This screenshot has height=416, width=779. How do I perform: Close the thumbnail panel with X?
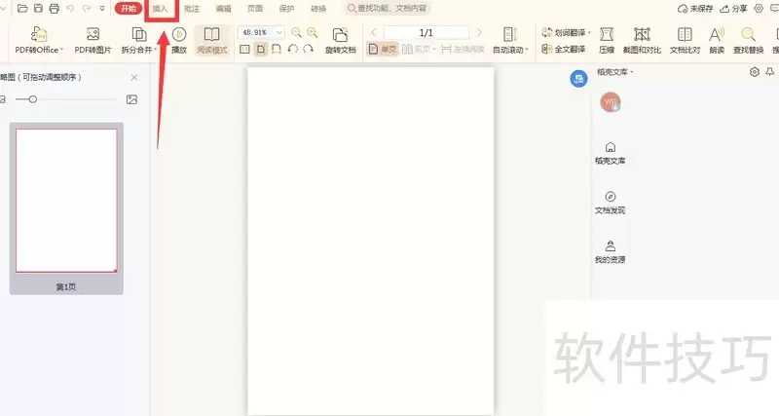click(x=134, y=78)
